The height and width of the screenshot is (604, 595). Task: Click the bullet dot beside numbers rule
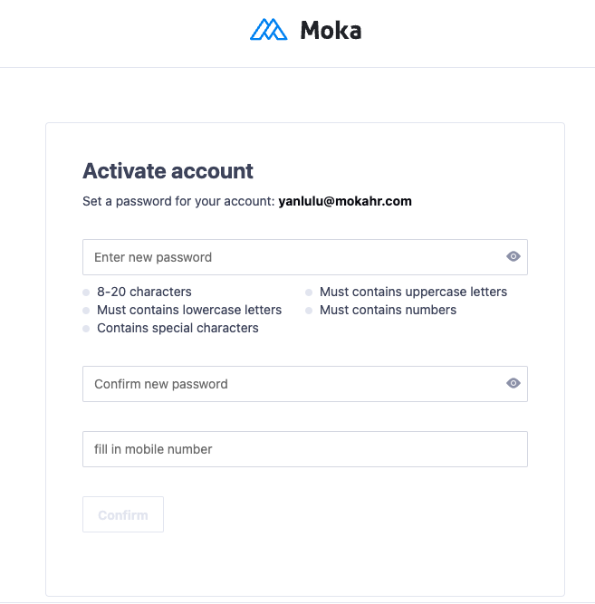tap(309, 311)
